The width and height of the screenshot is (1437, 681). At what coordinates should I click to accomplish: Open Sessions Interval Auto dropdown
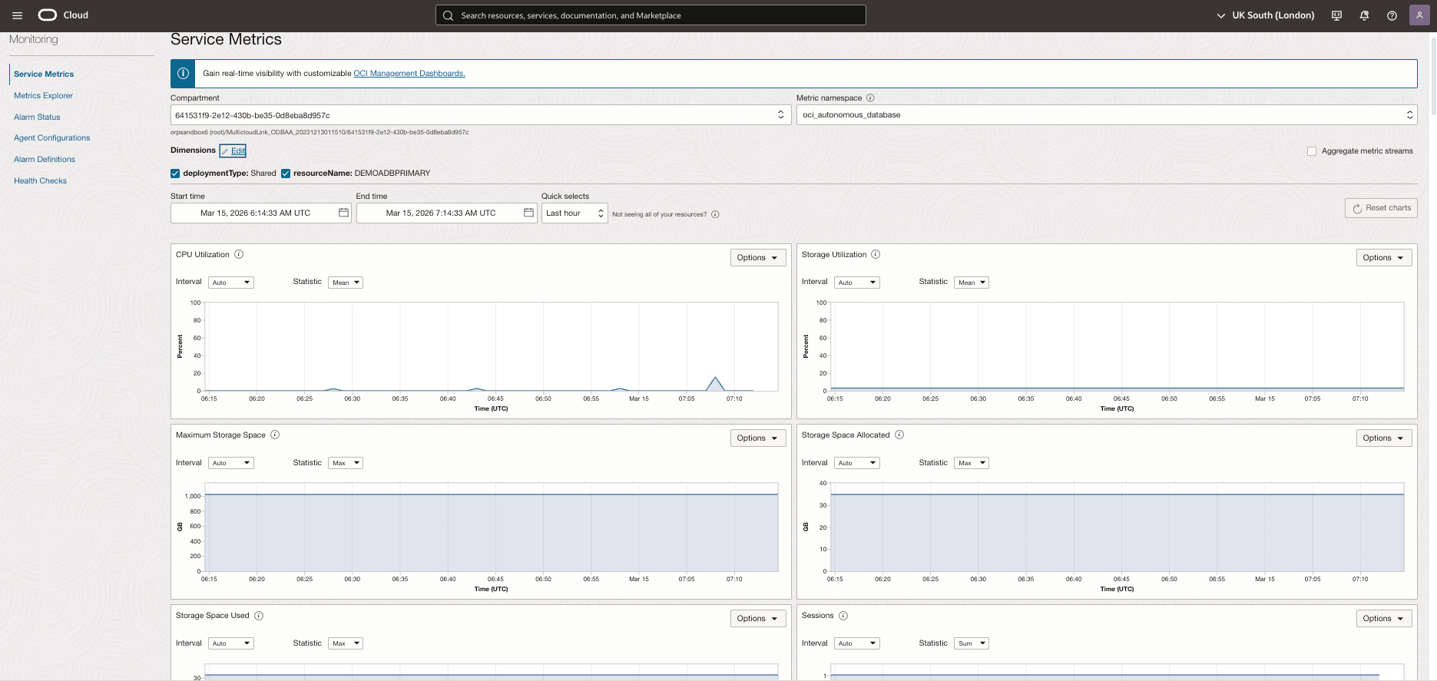(856, 643)
